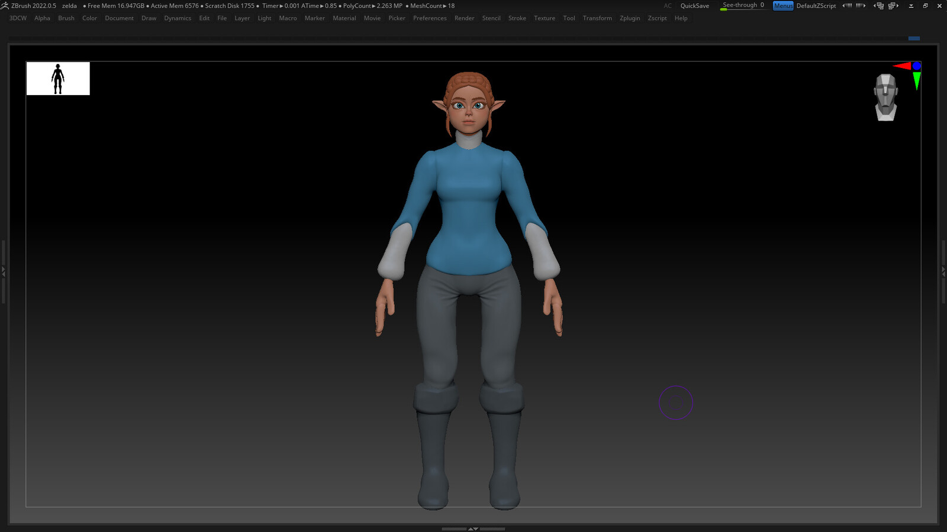Open the Zplugin menu
This screenshot has width=947, height=532.
630,18
